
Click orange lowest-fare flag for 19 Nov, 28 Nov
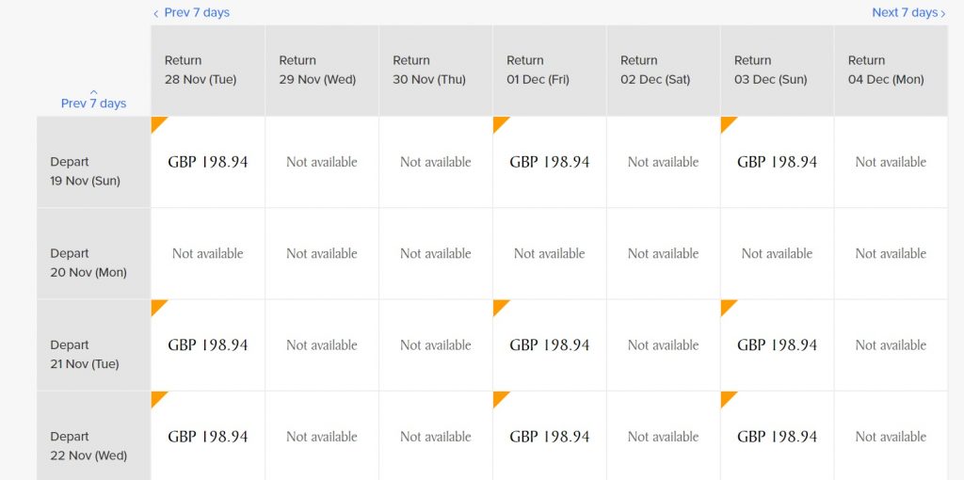[157, 122]
